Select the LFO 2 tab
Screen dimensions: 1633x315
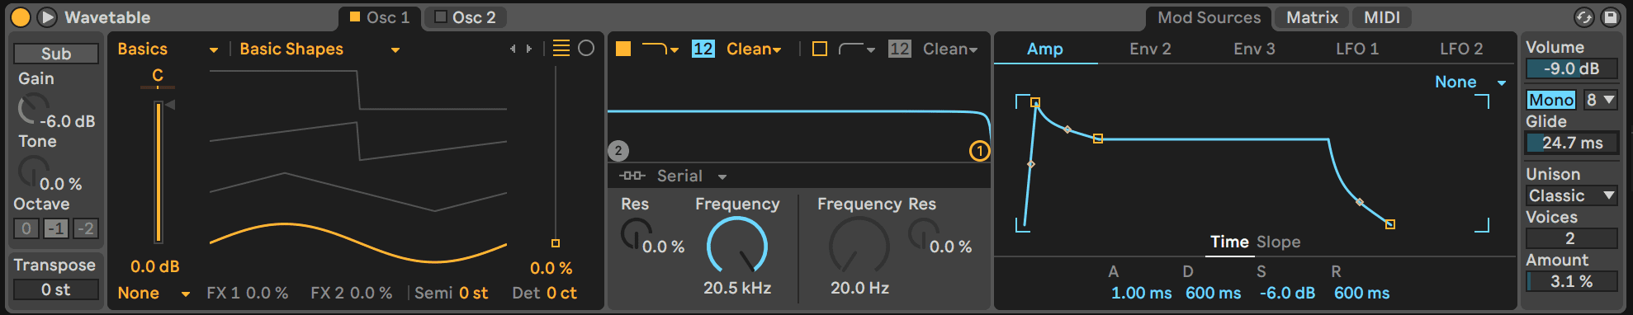1461,49
